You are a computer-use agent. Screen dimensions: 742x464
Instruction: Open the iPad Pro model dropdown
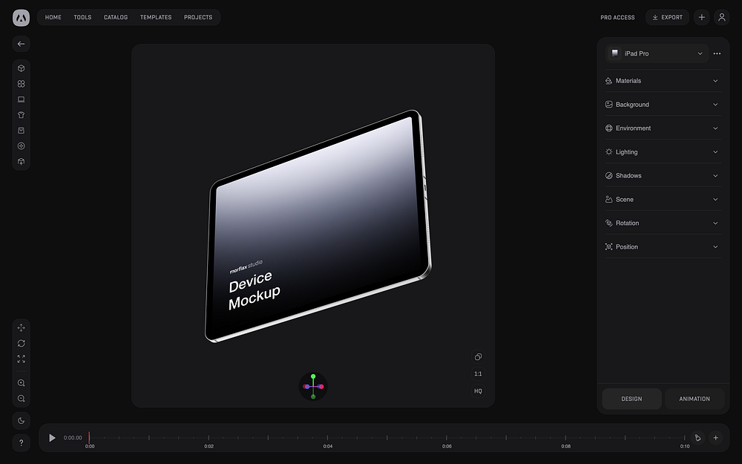click(x=657, y=53)
